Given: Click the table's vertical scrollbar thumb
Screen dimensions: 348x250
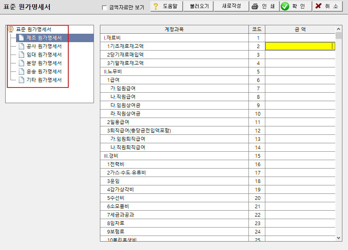Looking at the screenshot, I should click(x=338, y=35).
